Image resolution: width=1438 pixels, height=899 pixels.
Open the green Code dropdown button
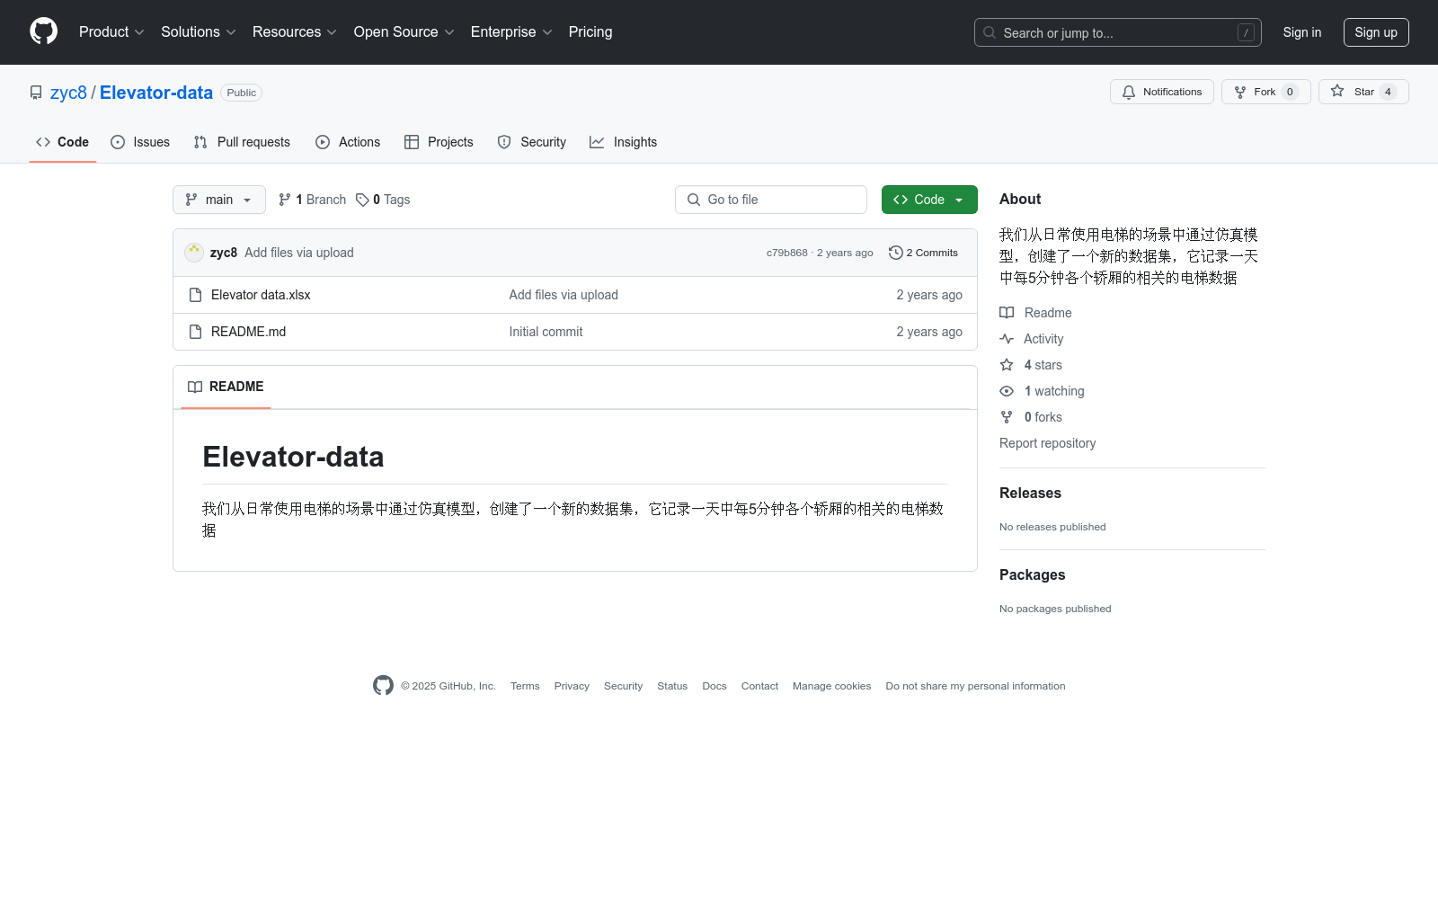929,200
